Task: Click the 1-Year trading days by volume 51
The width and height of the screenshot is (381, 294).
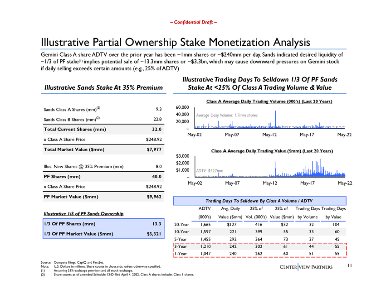Action: [311, 254]
